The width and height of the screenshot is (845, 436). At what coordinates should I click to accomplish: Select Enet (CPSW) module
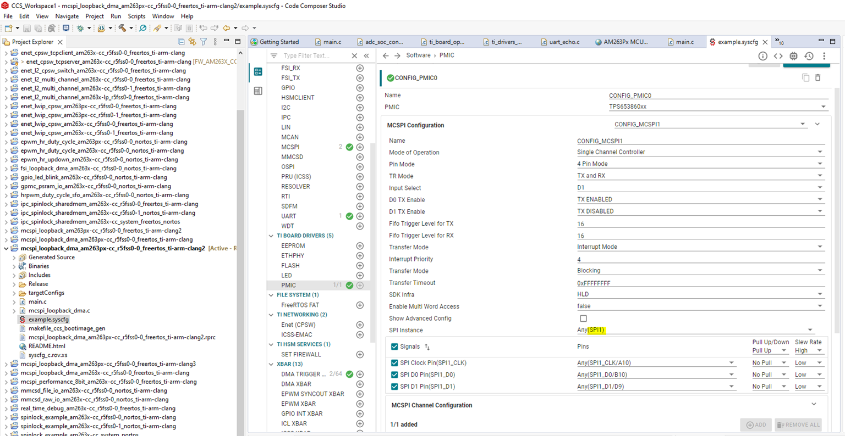pos(298,325)
